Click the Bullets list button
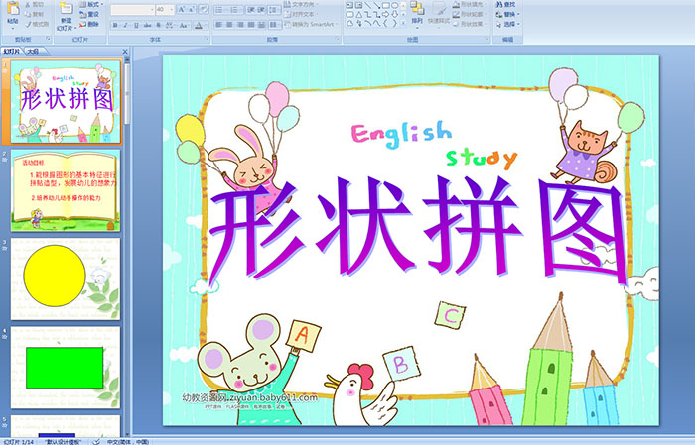The image size is (695, 445). pos(220,10)
